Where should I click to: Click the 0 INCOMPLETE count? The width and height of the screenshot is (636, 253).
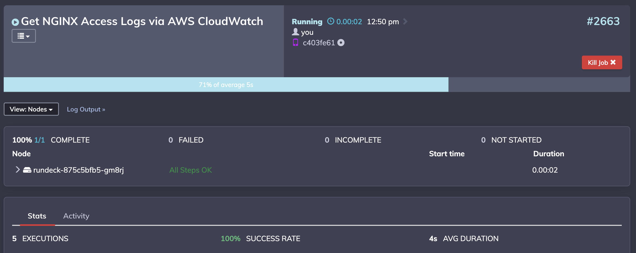click(353, 140)
